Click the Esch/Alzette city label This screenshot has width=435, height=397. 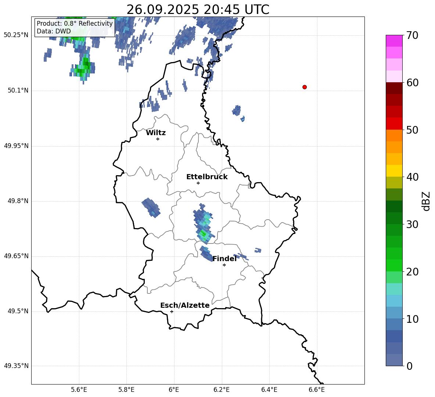coord(185,305)
